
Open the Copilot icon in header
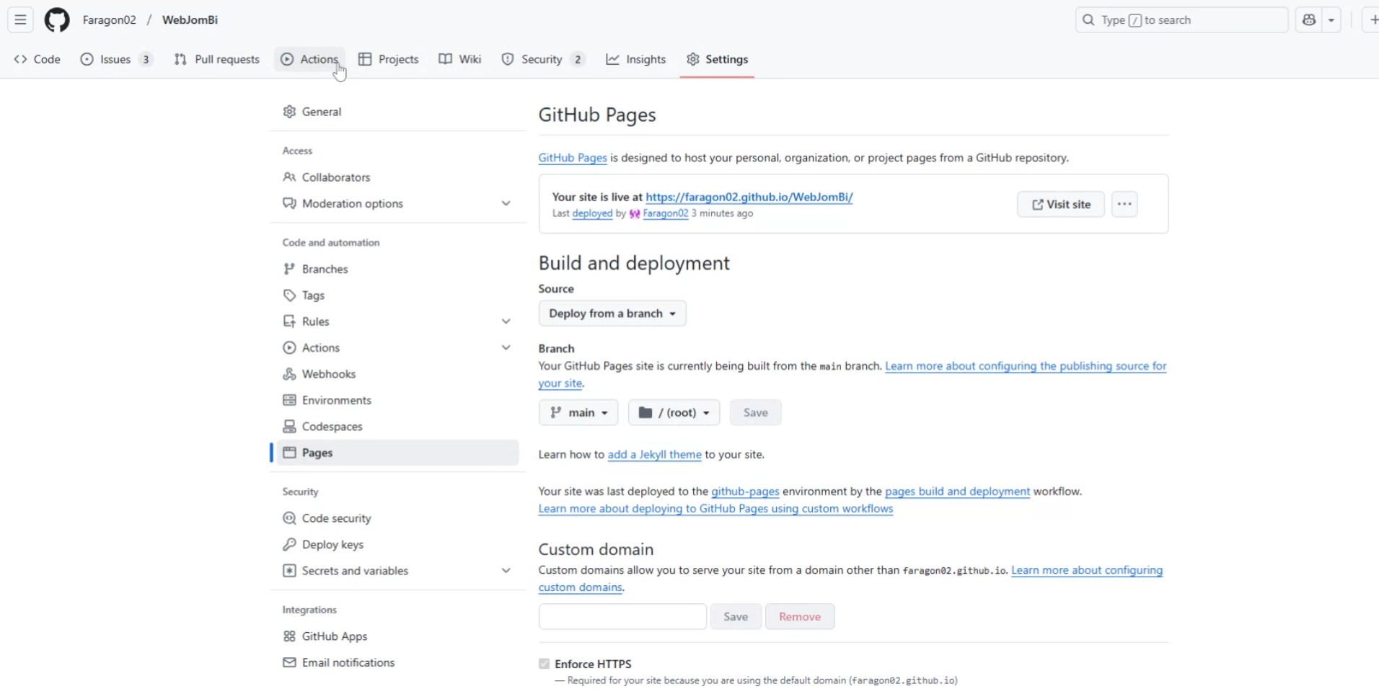click(1309, 20)
